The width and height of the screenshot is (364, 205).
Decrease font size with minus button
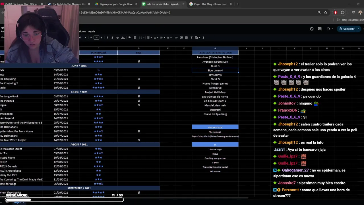[x=91, y=38]
